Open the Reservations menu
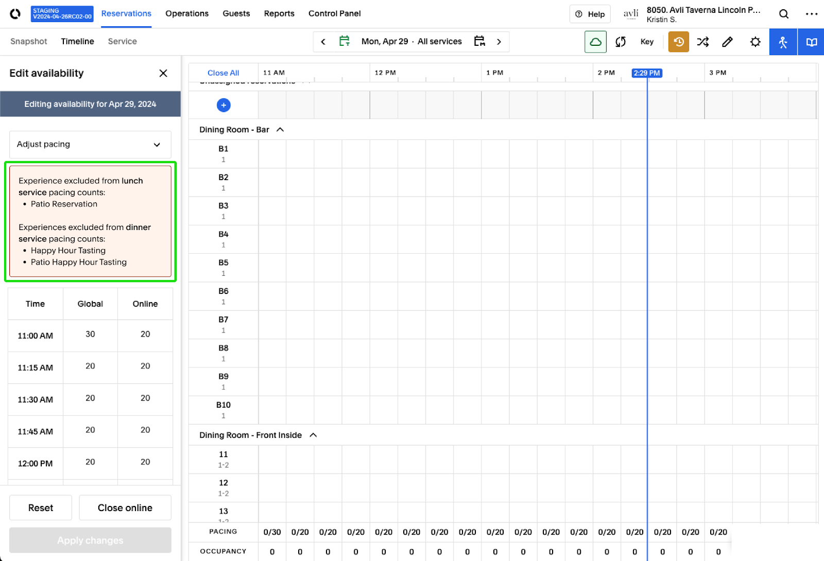 pos(126,13)
